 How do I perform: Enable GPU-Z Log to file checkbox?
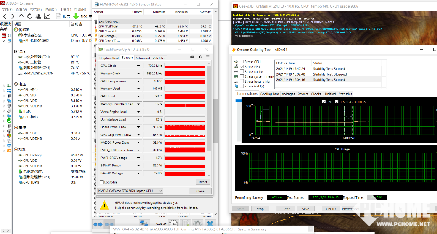[x=102, y=182]
